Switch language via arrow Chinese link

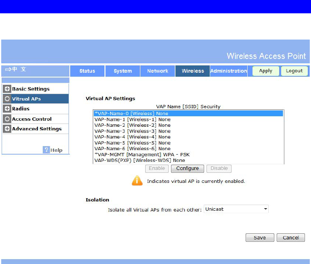(15, 69)
